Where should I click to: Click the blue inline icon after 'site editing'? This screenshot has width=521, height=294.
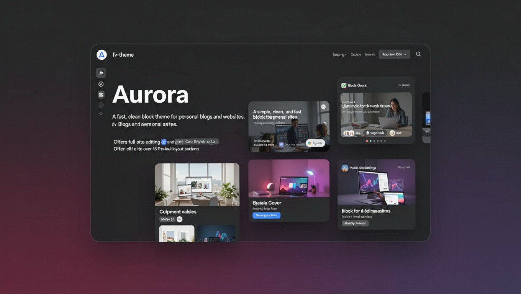click(164, 142)
